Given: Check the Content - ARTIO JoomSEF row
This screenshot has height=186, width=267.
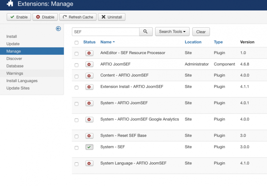Looking at the screenshot, I should pos(77,76).
